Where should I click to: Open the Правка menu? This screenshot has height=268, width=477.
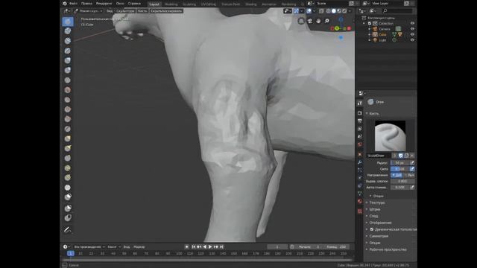pos(86,4)
